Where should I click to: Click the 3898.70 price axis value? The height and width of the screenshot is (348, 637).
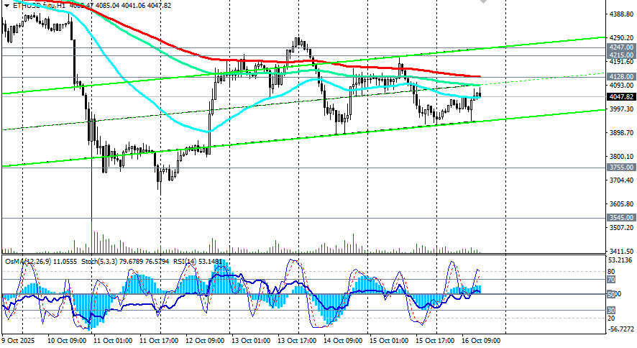coord(622,133)
